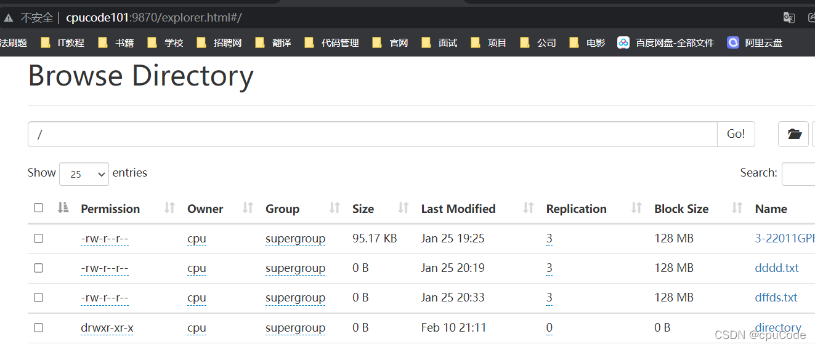
Task: Open the 书籍 bookmark folder
Action: tap(117, 42)
